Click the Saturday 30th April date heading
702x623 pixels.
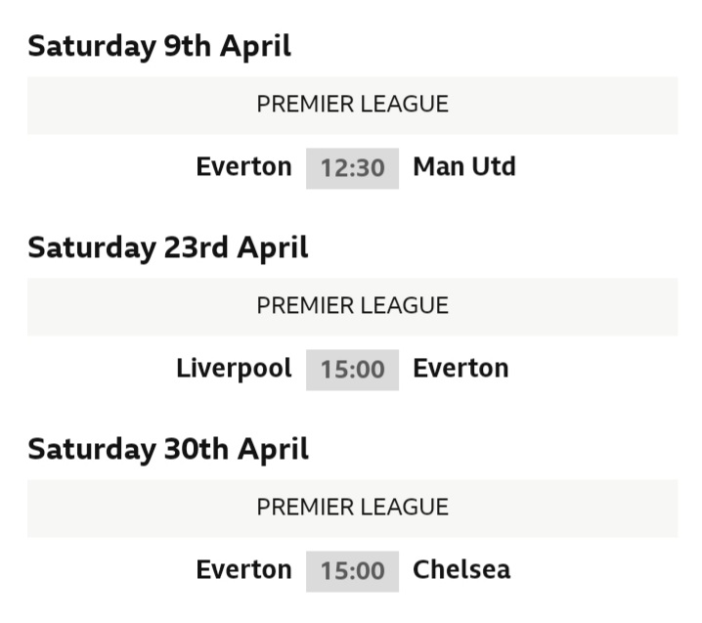click(x=168, y=449)
